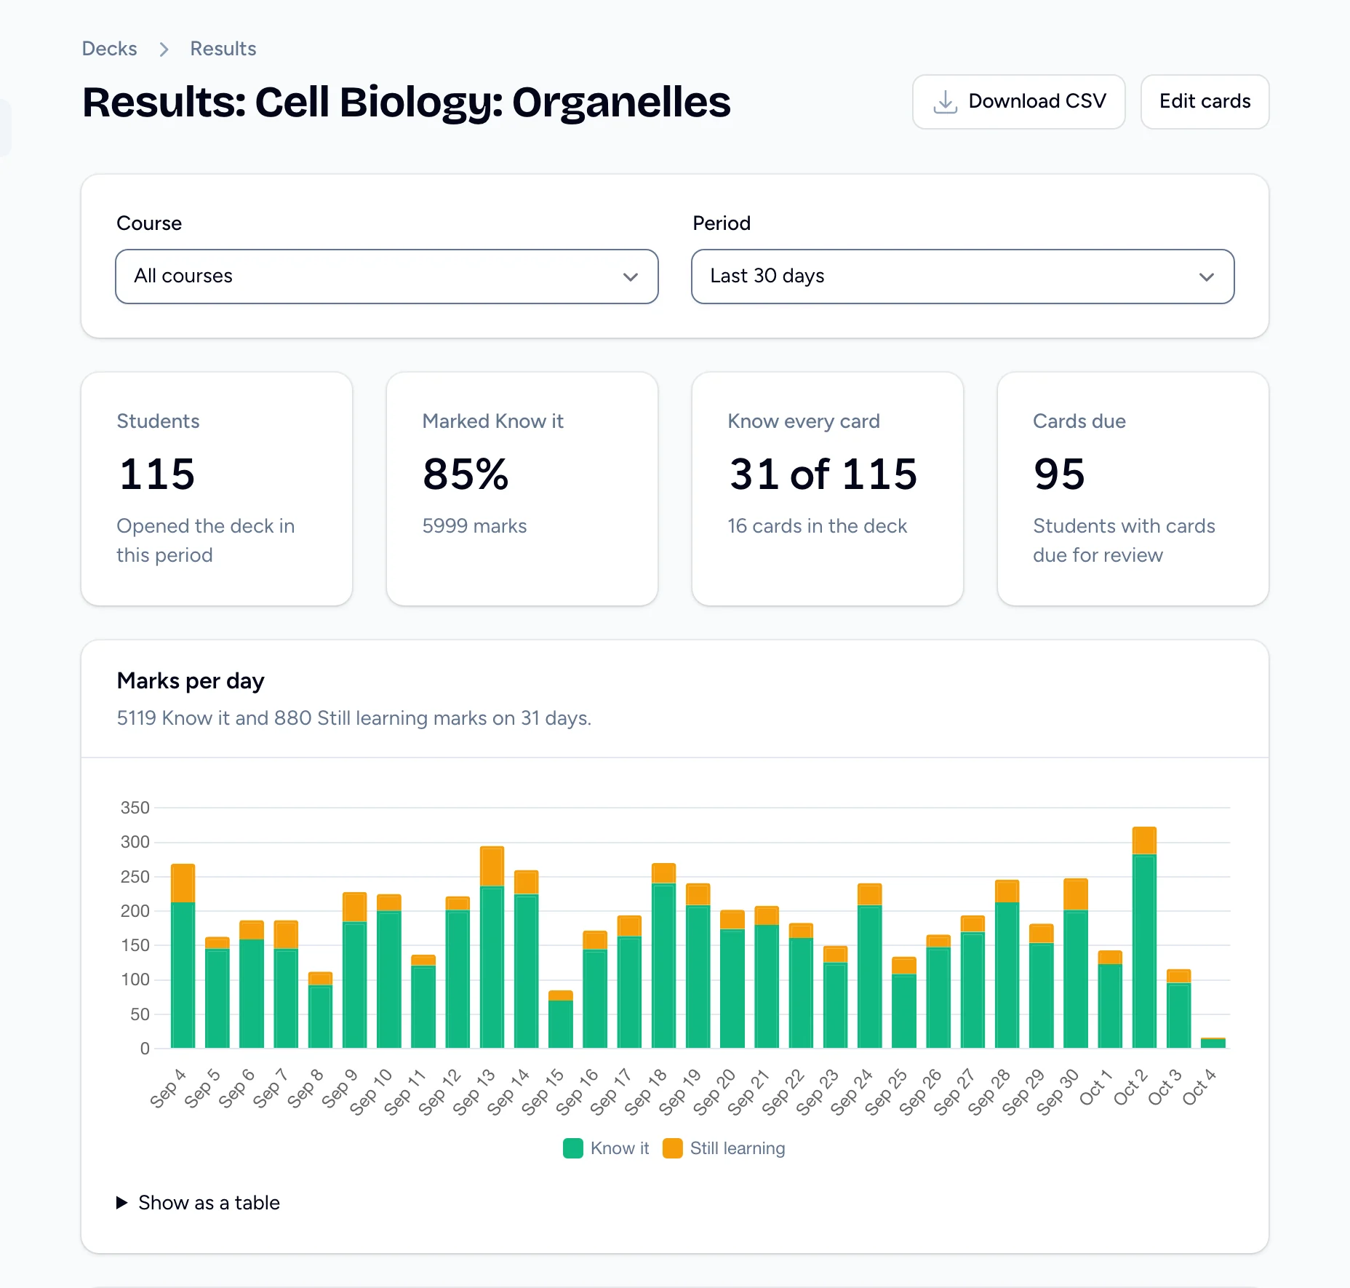Click the Marked Know it 85% value
Image resolution: width=1350 pixels, height=1288 pixels.
point(466,474)
